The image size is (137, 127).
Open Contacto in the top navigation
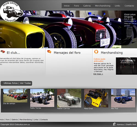[x=129, y=6]
